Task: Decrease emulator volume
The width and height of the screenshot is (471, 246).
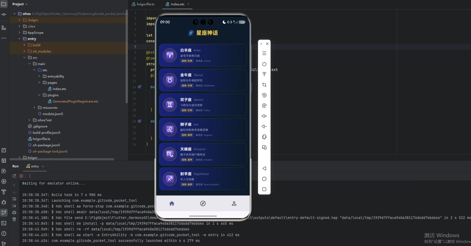Action: tap(264, 126)
